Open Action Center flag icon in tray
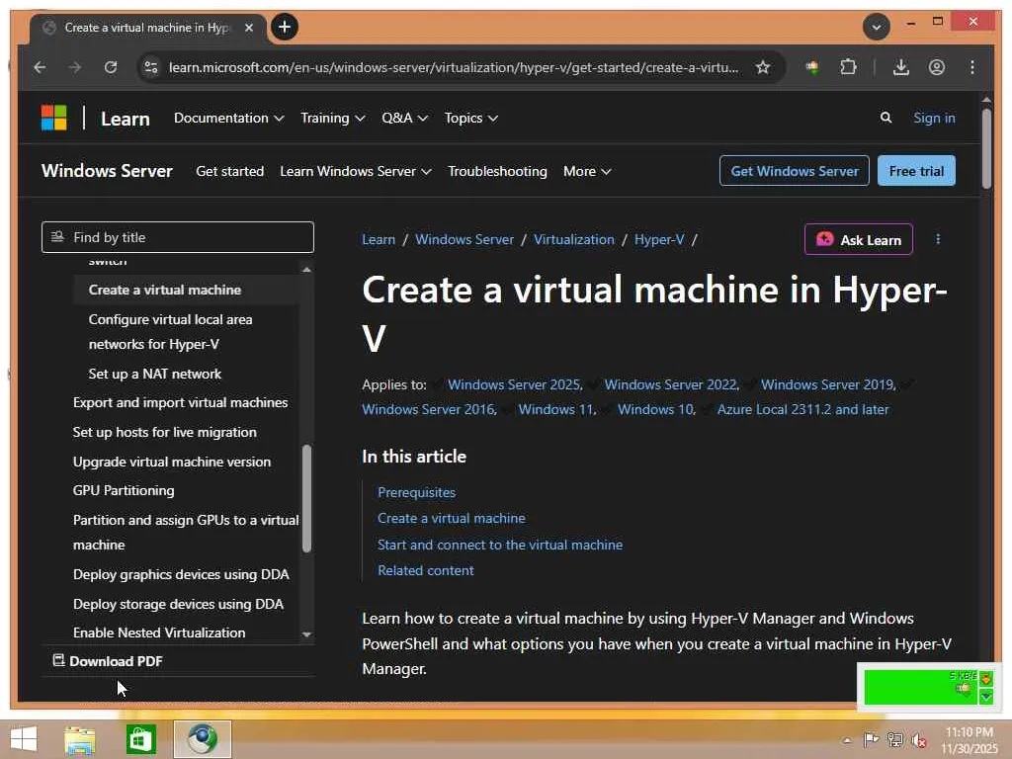The width and height of the screenshot is (1012, 759). point(871,739)
